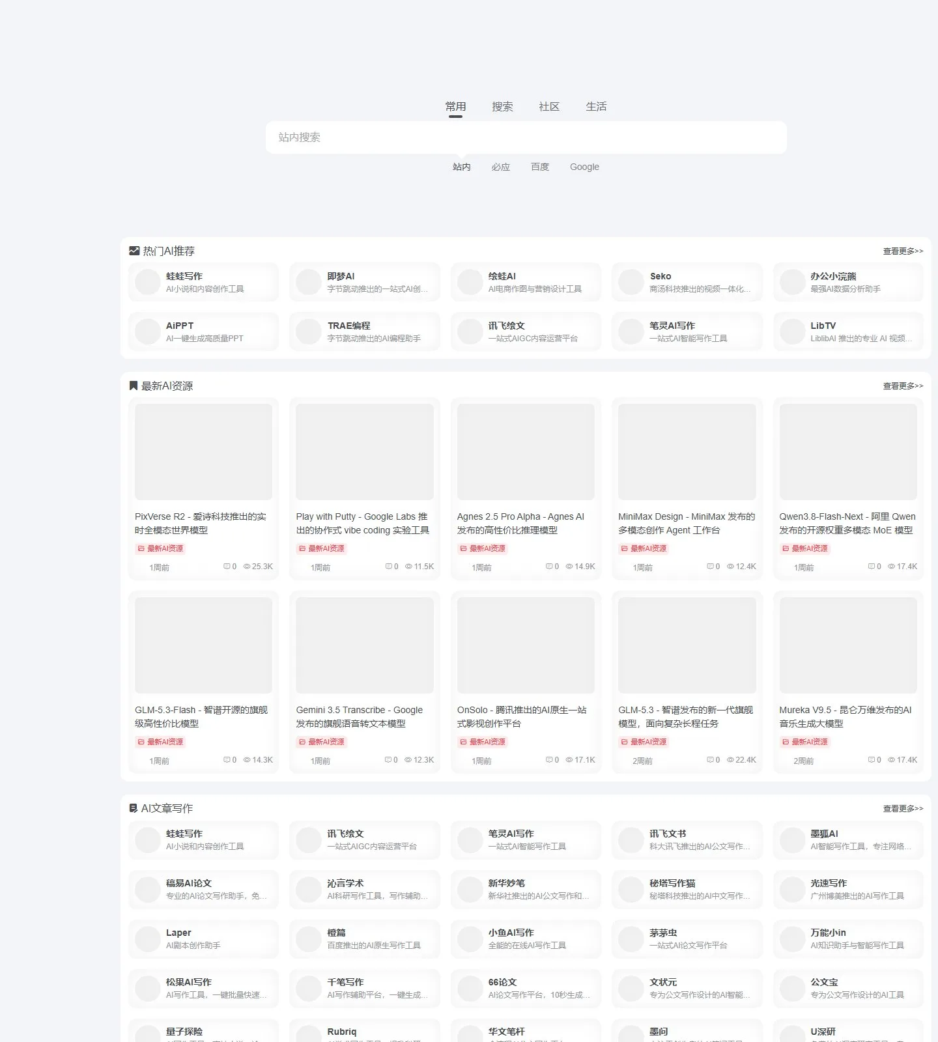This screenshot has height=1042, width=938.
Task: Switch to the 常用 search tab
Action: 456,107
